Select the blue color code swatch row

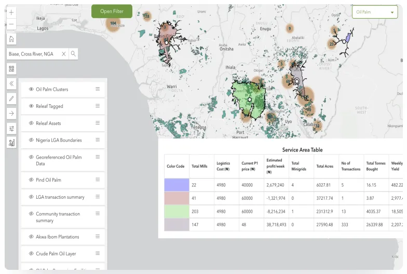(x=177, y=185)
